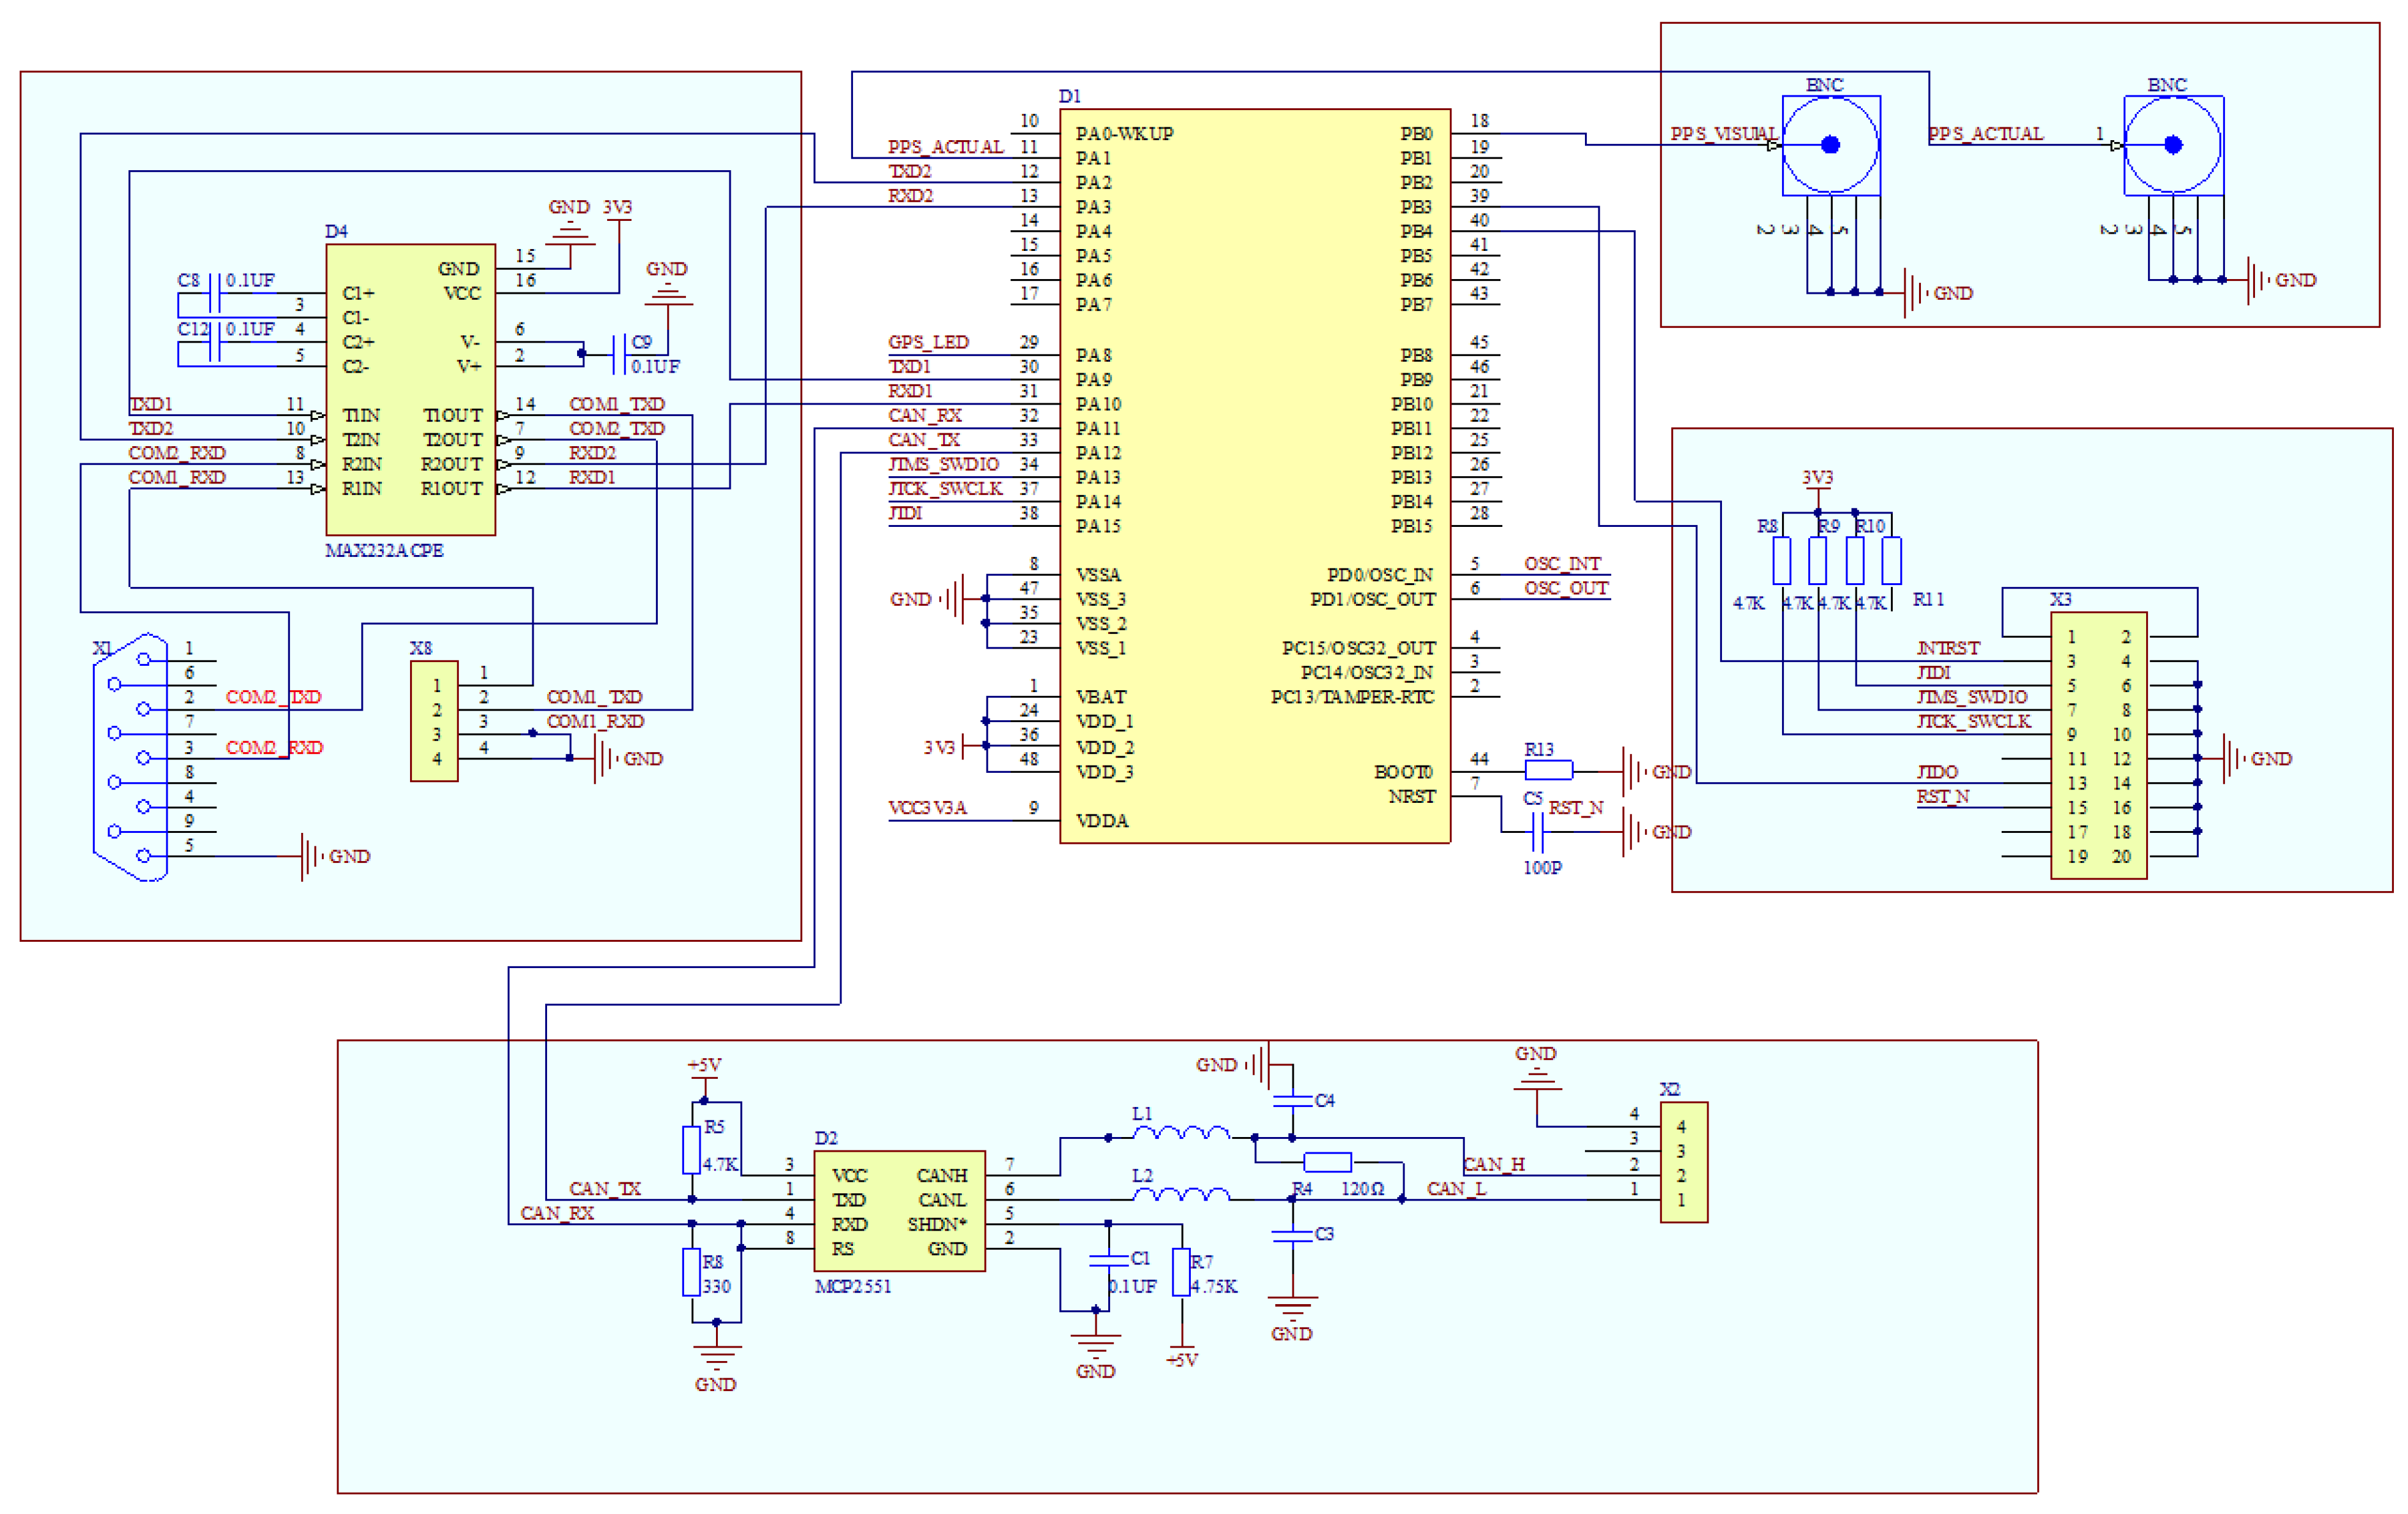The width and height of the screenshot is (2408, 1514).
Task: Select the R7 4.75K resistor
Action: click(1181, 1272)
